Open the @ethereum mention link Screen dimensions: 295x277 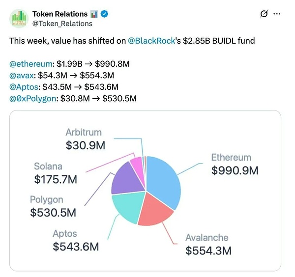point(29,65)
